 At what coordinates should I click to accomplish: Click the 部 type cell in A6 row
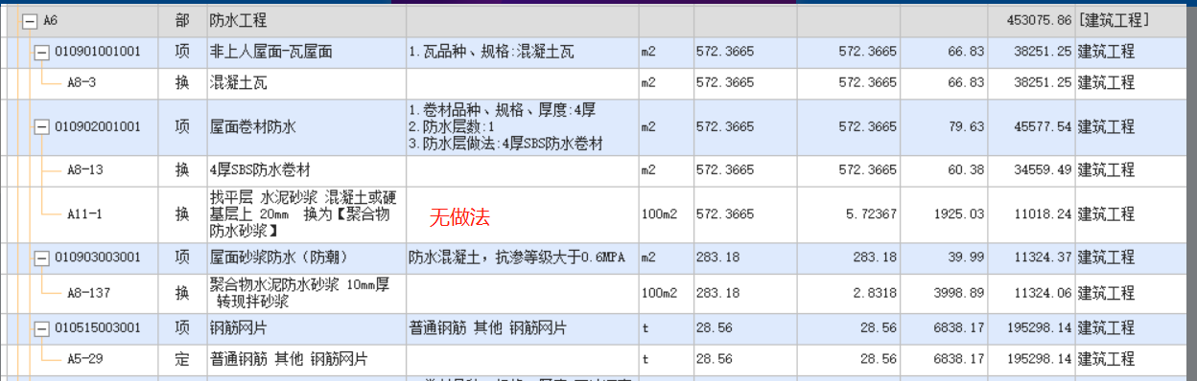coord(182,20)
